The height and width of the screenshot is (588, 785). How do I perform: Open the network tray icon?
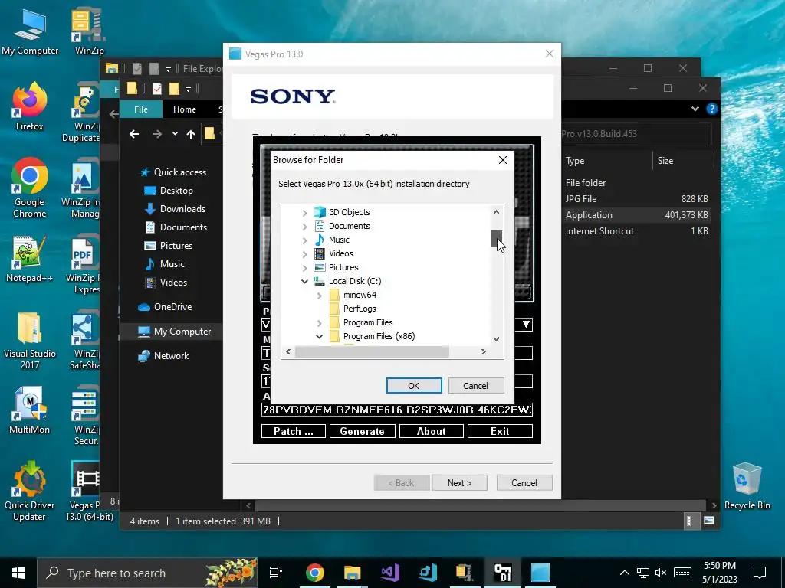click(643, 573)
